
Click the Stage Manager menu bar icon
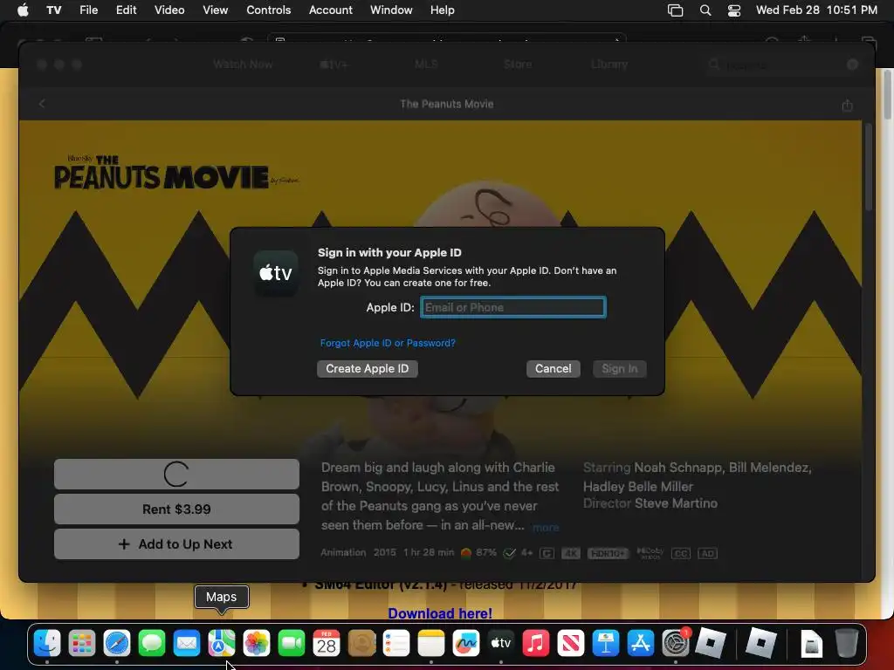point(675,10)
